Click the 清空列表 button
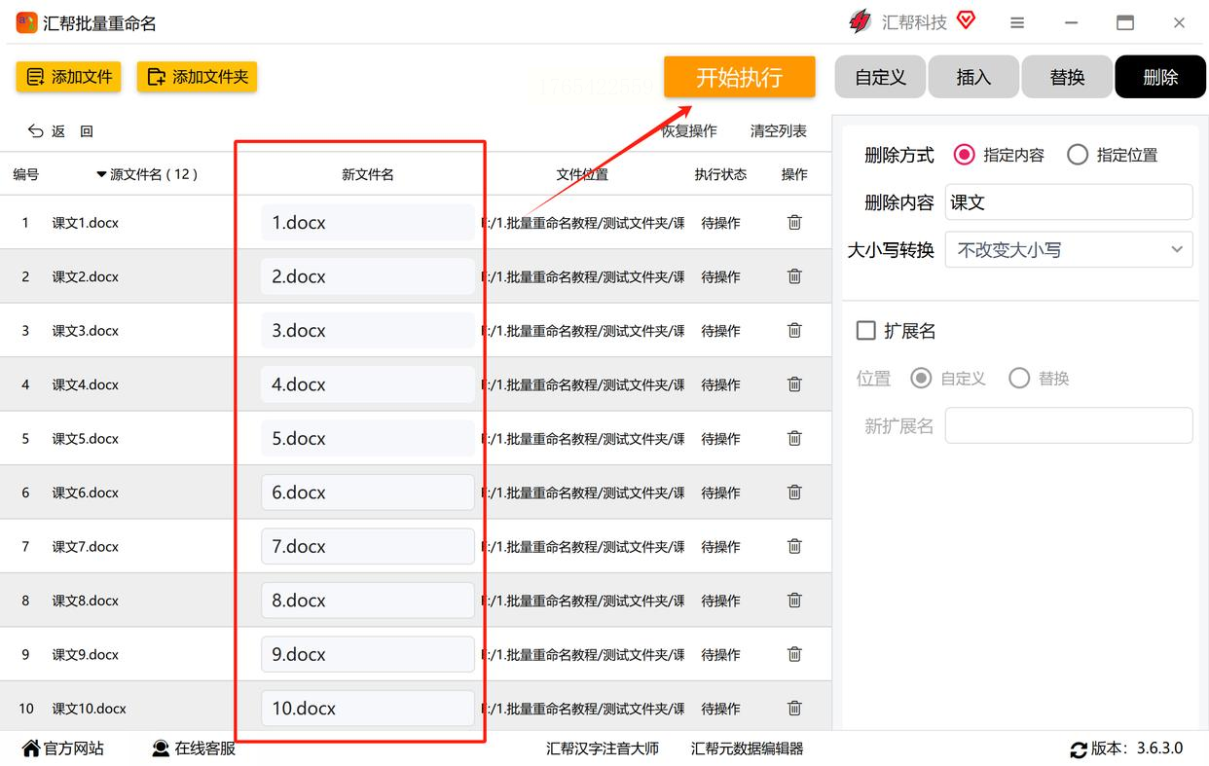Viewport: 1209px width, 766px height. 778,131
